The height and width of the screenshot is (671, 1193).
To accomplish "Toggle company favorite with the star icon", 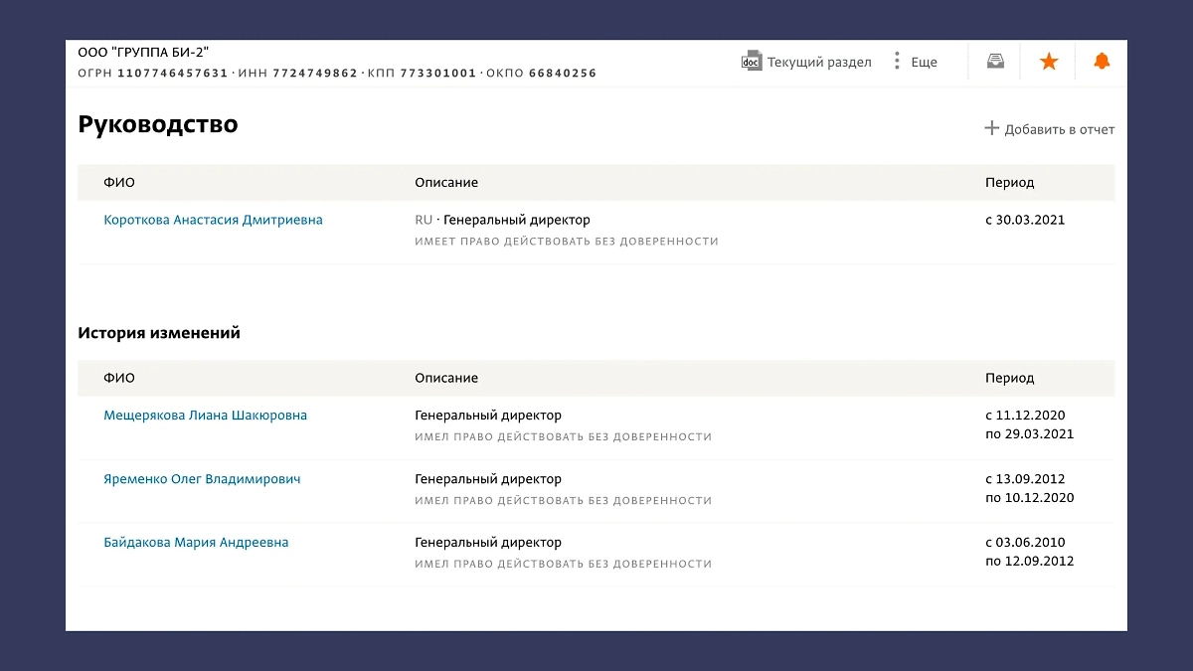I will coord(1049,61).
